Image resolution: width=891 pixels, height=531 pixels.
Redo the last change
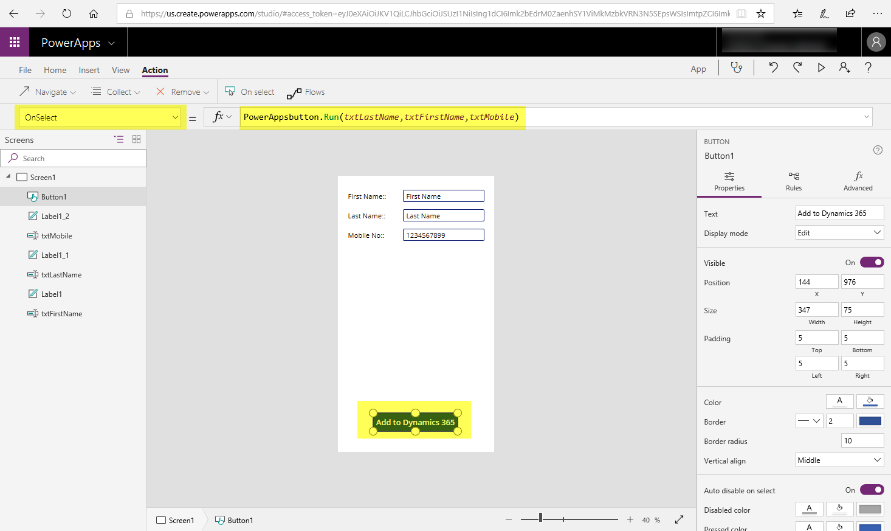pyautogui.click(x=797, y=68)
